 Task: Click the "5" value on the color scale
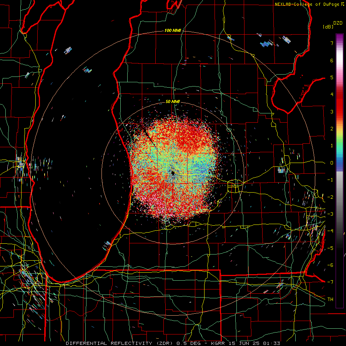click(332, 77)
